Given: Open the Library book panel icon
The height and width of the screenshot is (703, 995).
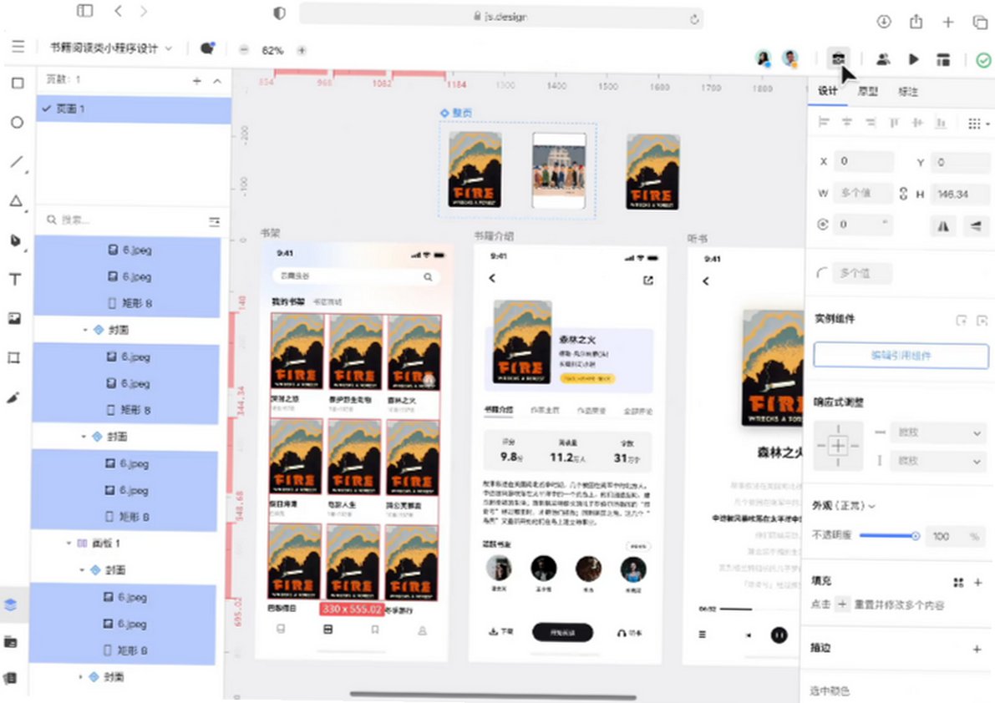Looking at the screenshot, I should (x=9, y=679).
